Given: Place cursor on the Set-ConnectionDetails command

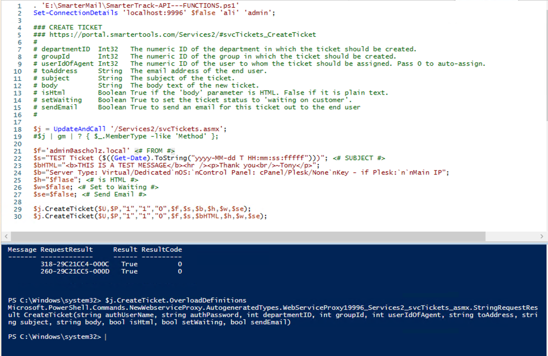Looking at the screenshot, I should 75,13.
